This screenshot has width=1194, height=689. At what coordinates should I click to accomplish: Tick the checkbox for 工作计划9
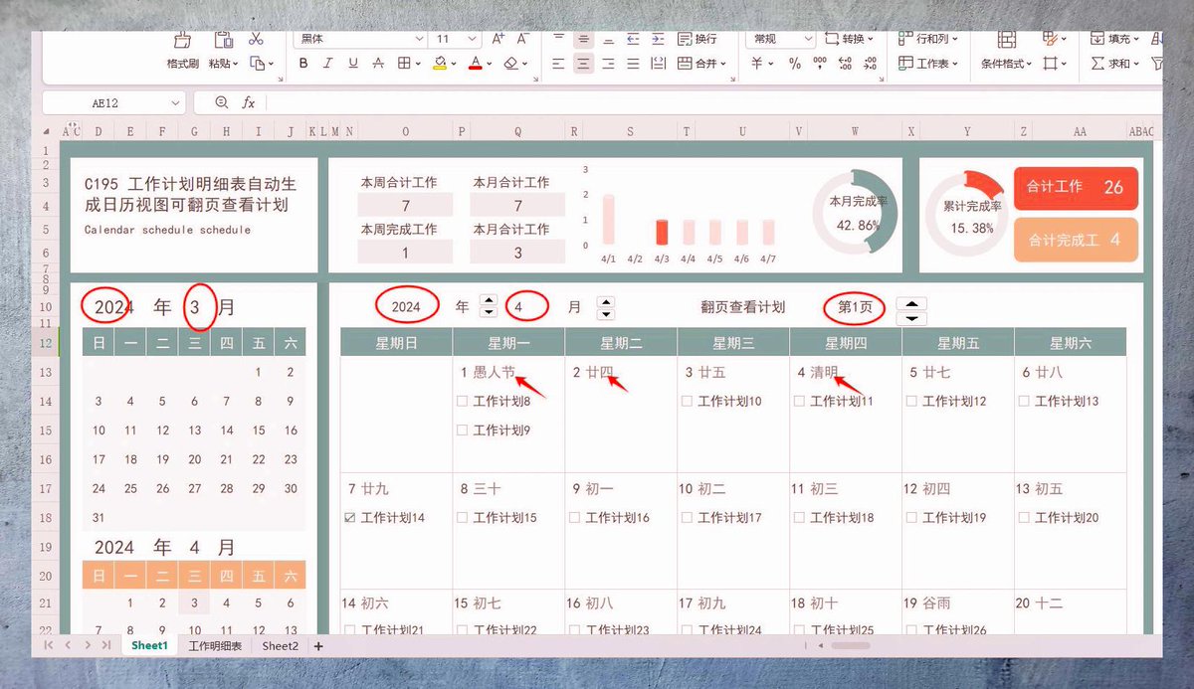(462, 431)
